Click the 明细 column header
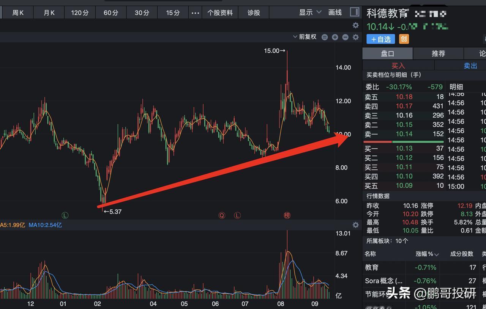 [x=456, y=87]
